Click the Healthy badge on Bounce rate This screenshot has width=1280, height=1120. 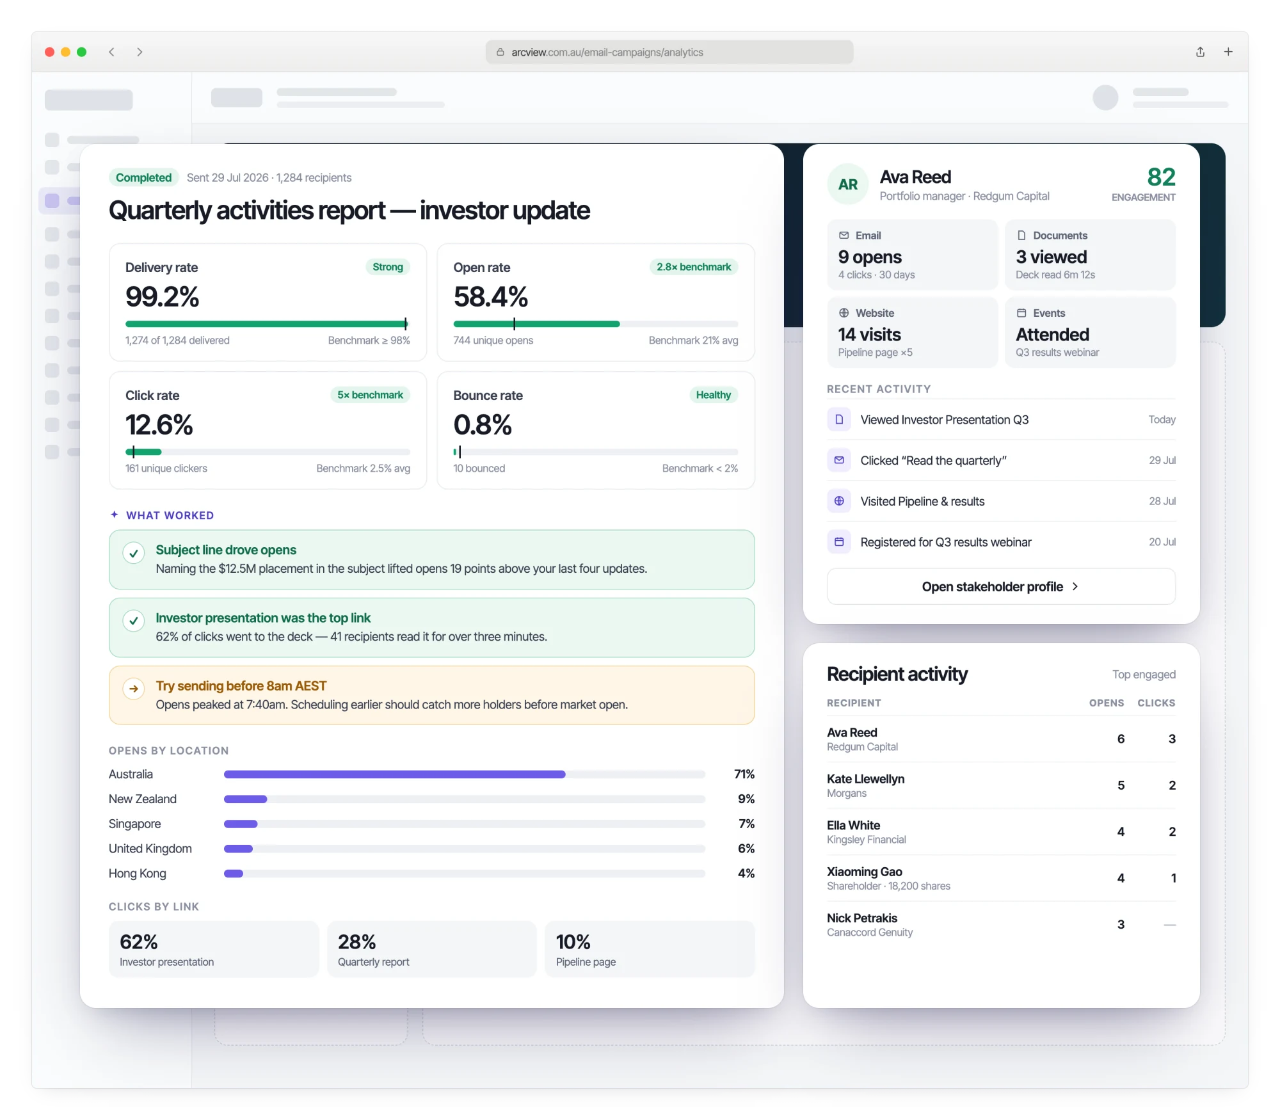click(713, 395)
